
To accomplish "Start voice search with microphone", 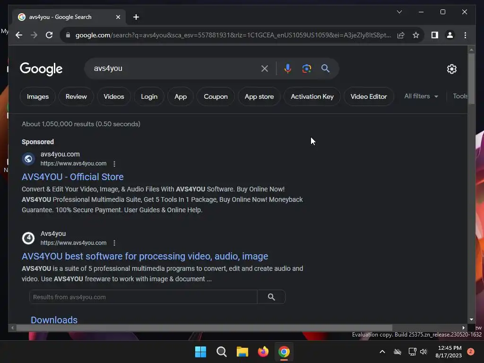I will (288, 69).
